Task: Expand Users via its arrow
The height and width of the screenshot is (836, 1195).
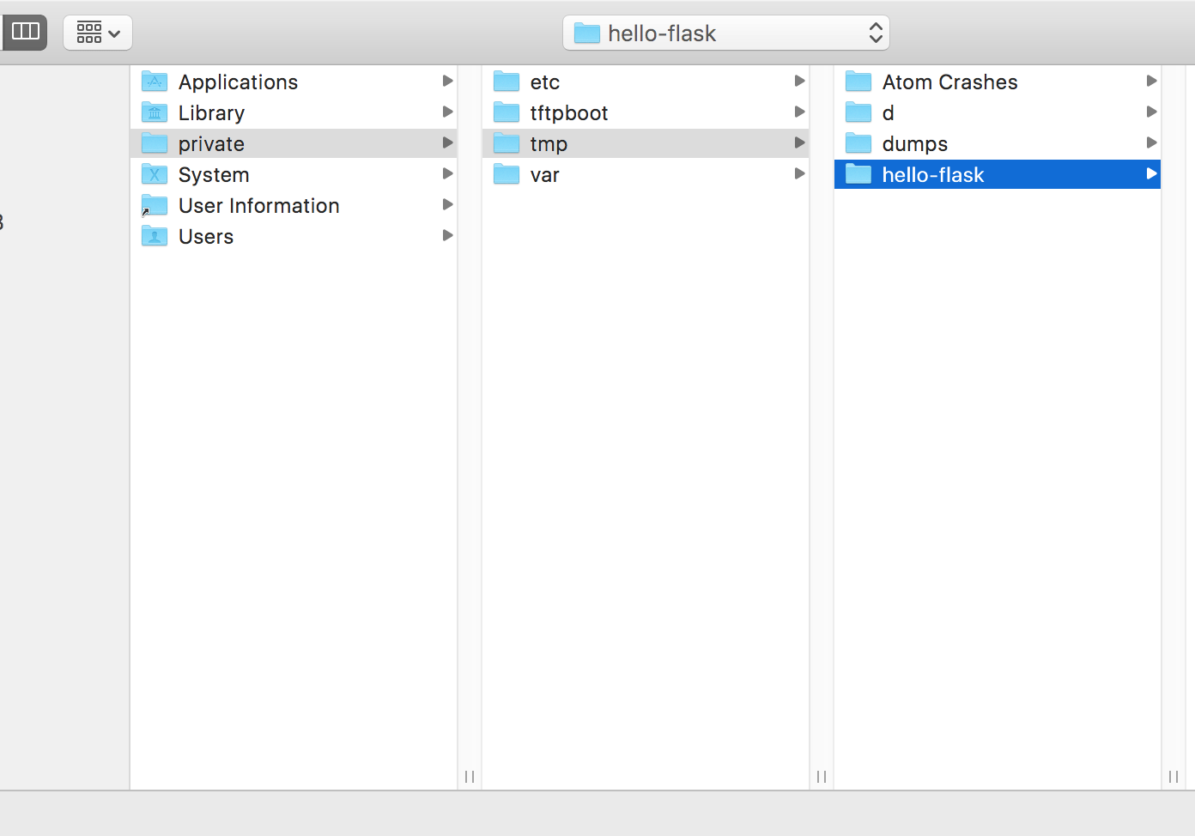Action: click(447, 235)
